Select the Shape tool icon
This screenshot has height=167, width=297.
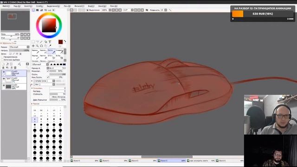(45, 42)
